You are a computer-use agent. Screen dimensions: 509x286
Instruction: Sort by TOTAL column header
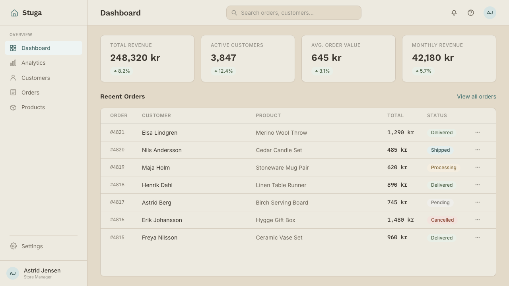(395, 116)
